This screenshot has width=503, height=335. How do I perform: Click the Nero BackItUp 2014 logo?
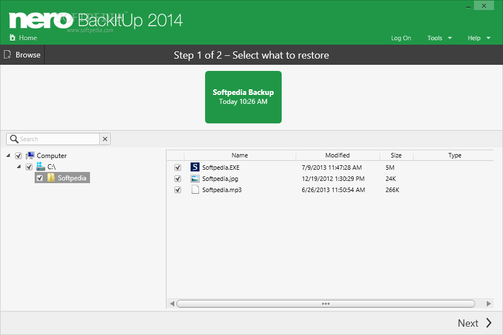pyautogui.click(x=96, y=21)
